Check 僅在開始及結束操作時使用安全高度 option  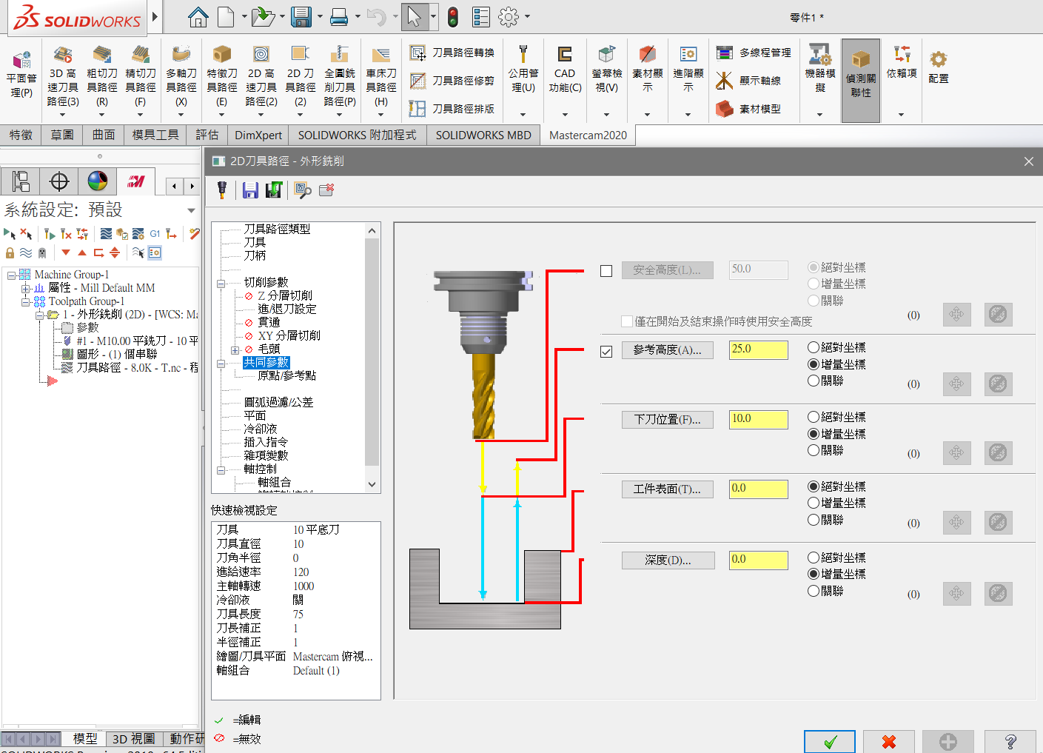point(627,321)
